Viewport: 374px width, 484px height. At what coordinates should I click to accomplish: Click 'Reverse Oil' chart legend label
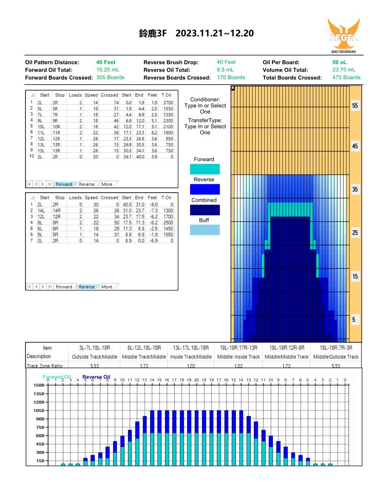[x=96, y=377]
